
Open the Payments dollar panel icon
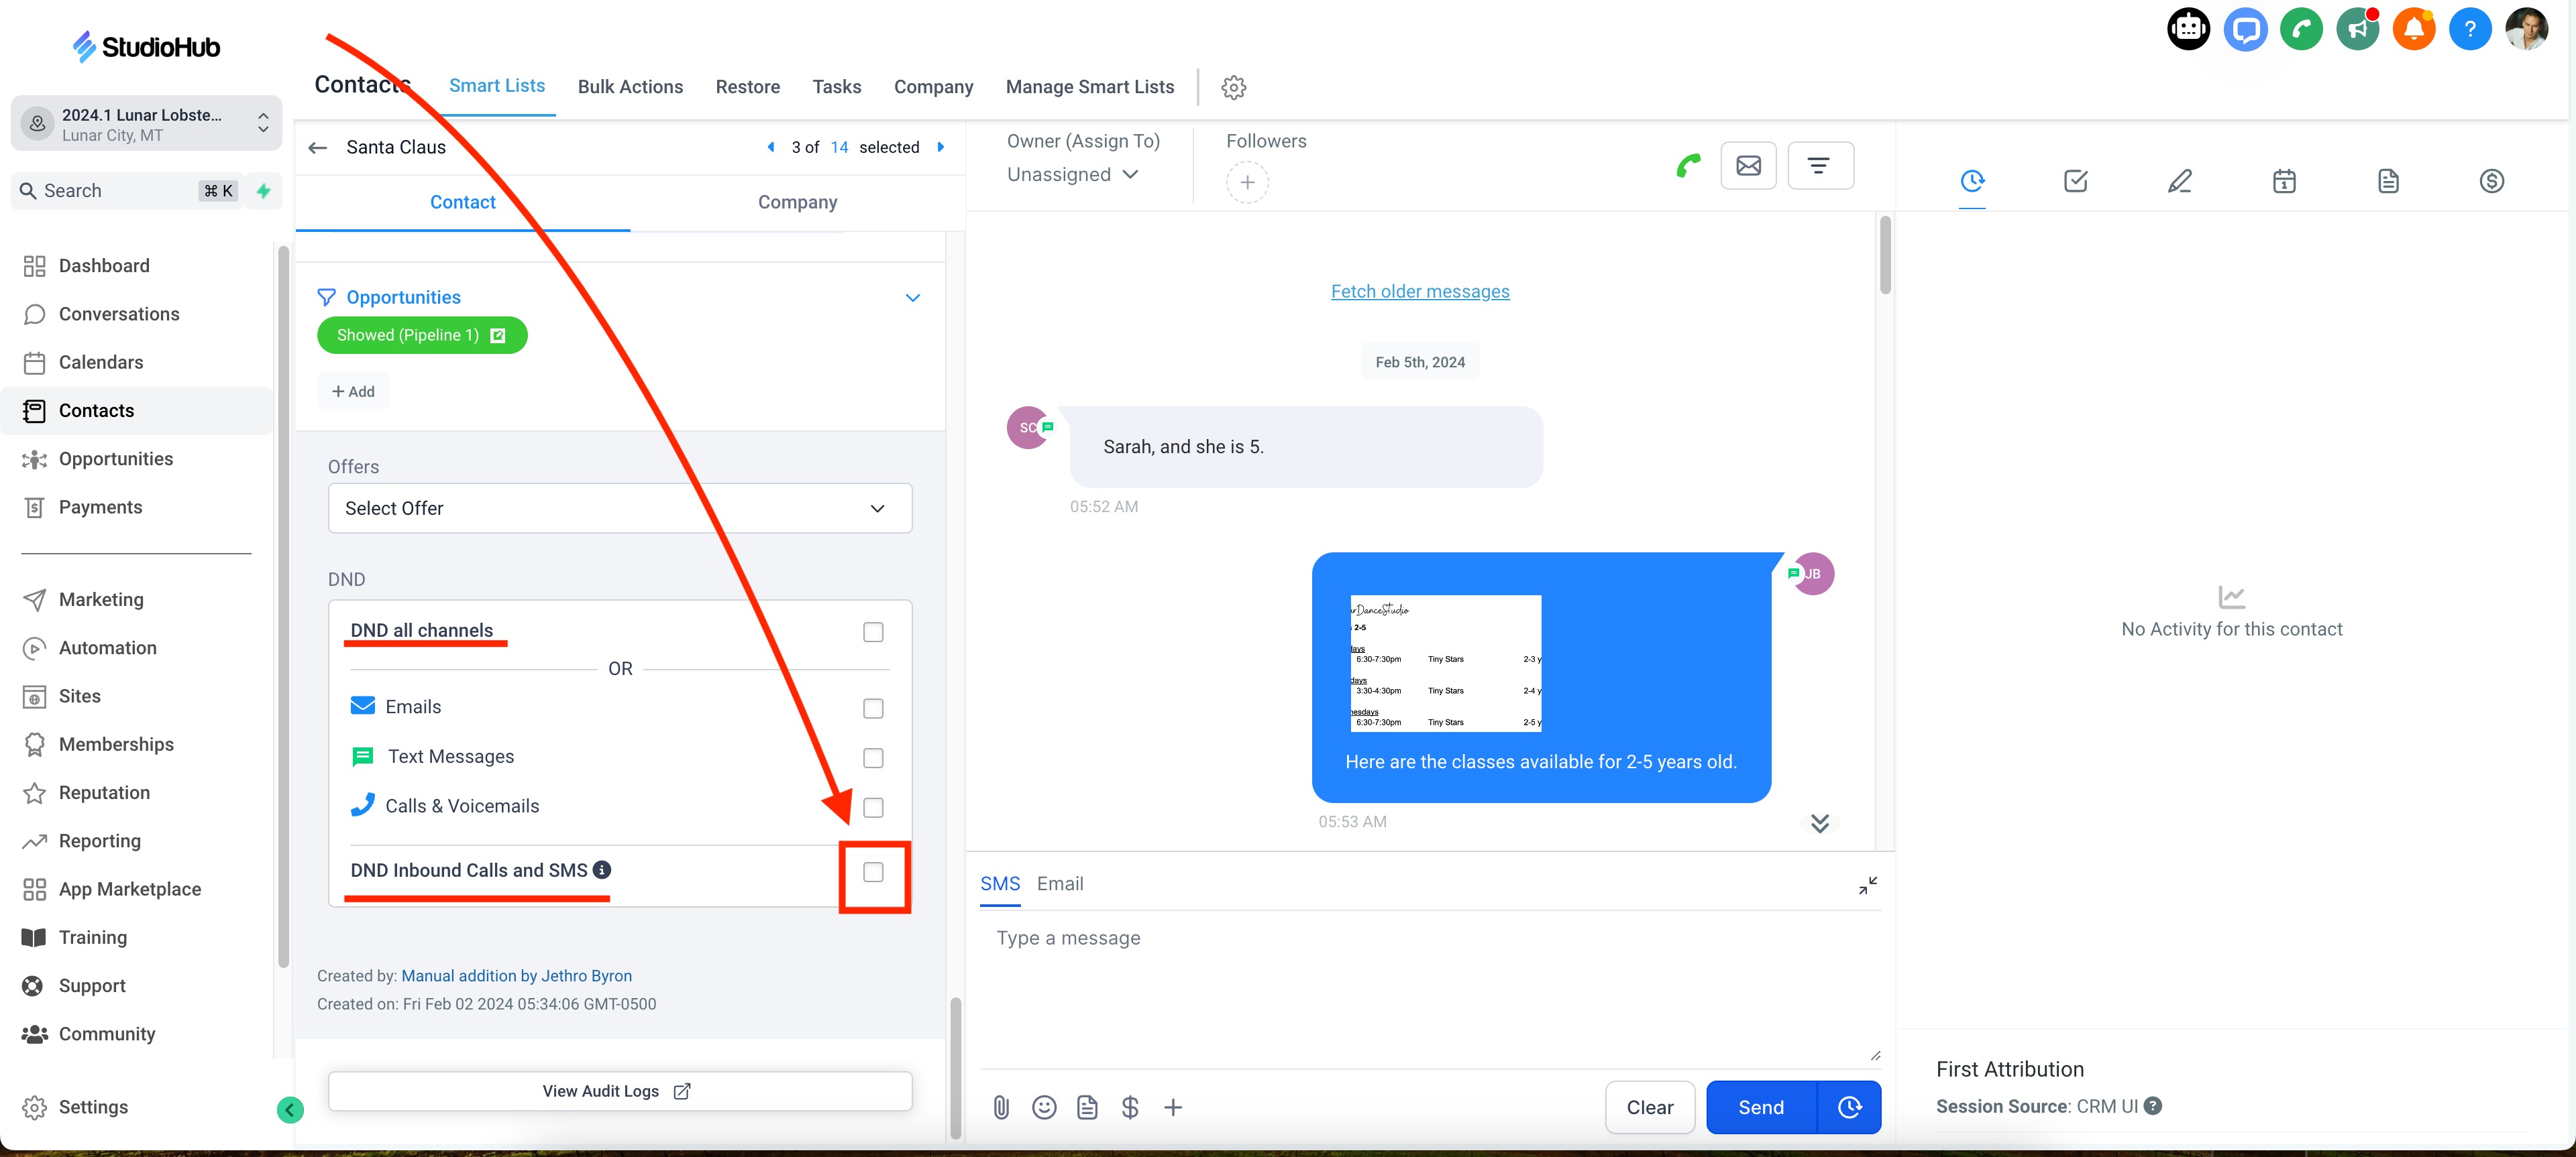(2491, 181)
